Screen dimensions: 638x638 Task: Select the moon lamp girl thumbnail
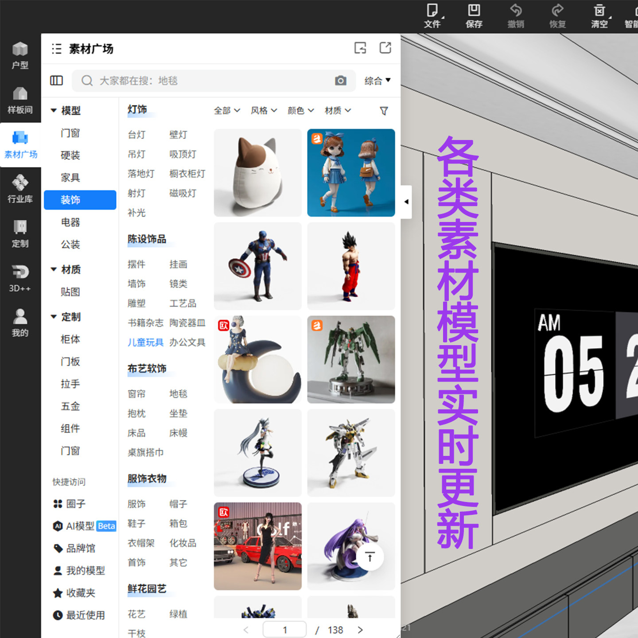click(258, 359)
